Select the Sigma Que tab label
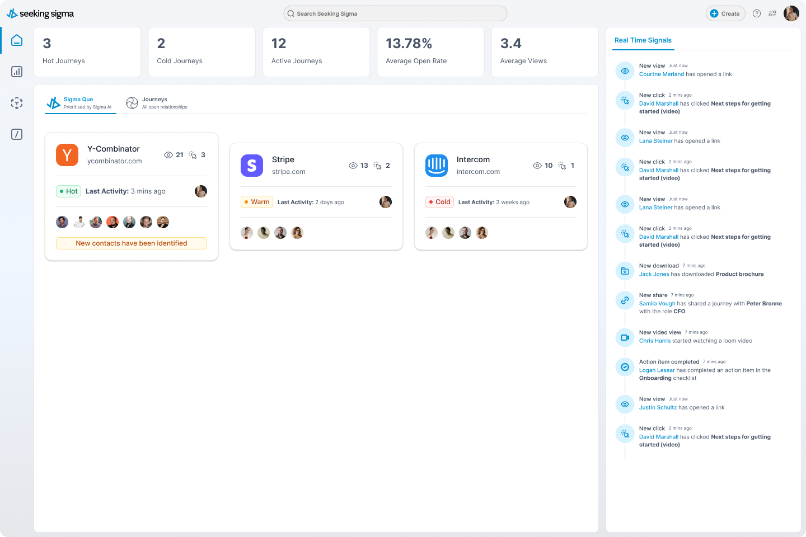The width and height of the screenshot is (806, 537). pos(78,100)
